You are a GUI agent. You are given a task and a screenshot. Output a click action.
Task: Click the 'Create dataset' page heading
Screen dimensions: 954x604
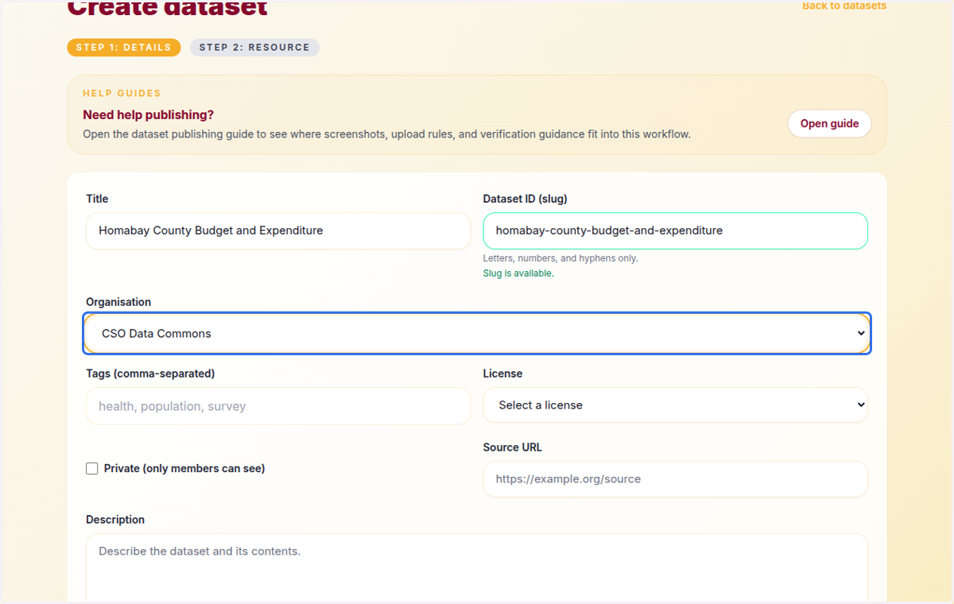click(167, 8)
